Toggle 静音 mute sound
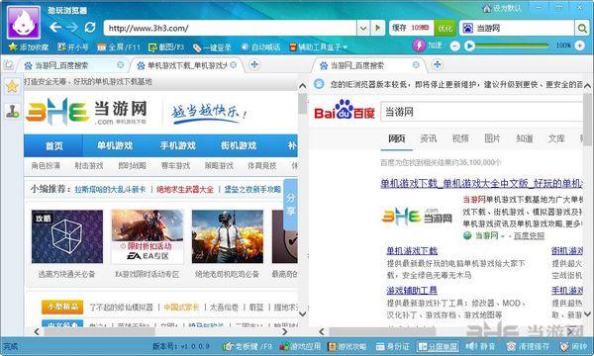The height and width of the screenshot is (356, 594). [x=480, y=346]
